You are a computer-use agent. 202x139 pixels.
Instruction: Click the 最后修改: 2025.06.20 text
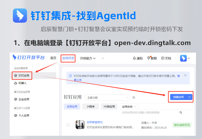pos(154,128)
